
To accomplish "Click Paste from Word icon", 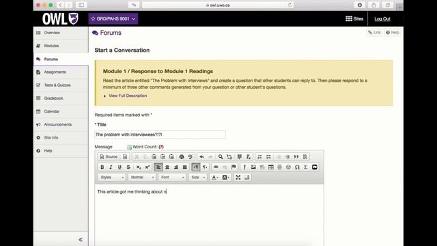I will coord(171,156).
